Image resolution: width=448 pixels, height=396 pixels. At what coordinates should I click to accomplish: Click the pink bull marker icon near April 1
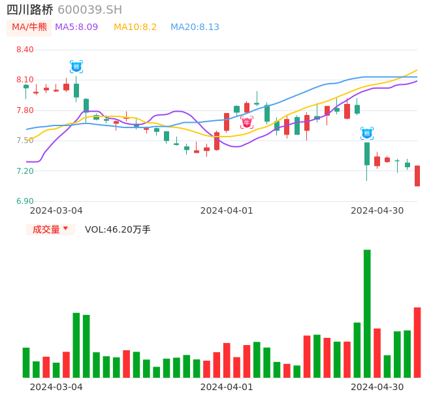[x=247, y=122]
